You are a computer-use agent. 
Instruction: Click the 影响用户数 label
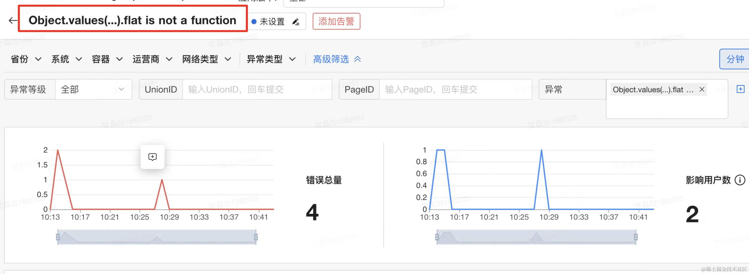click(708, 180)
